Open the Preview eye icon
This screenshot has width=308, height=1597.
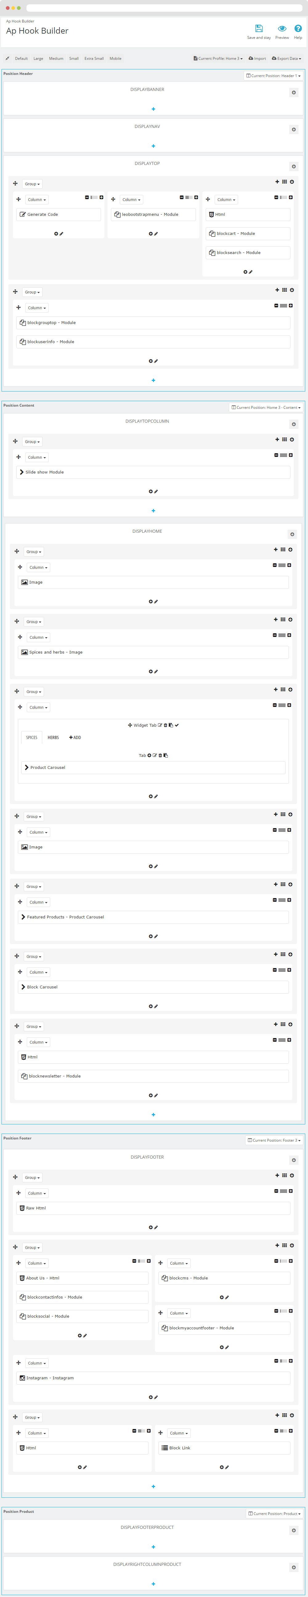(x=282, y=28)
